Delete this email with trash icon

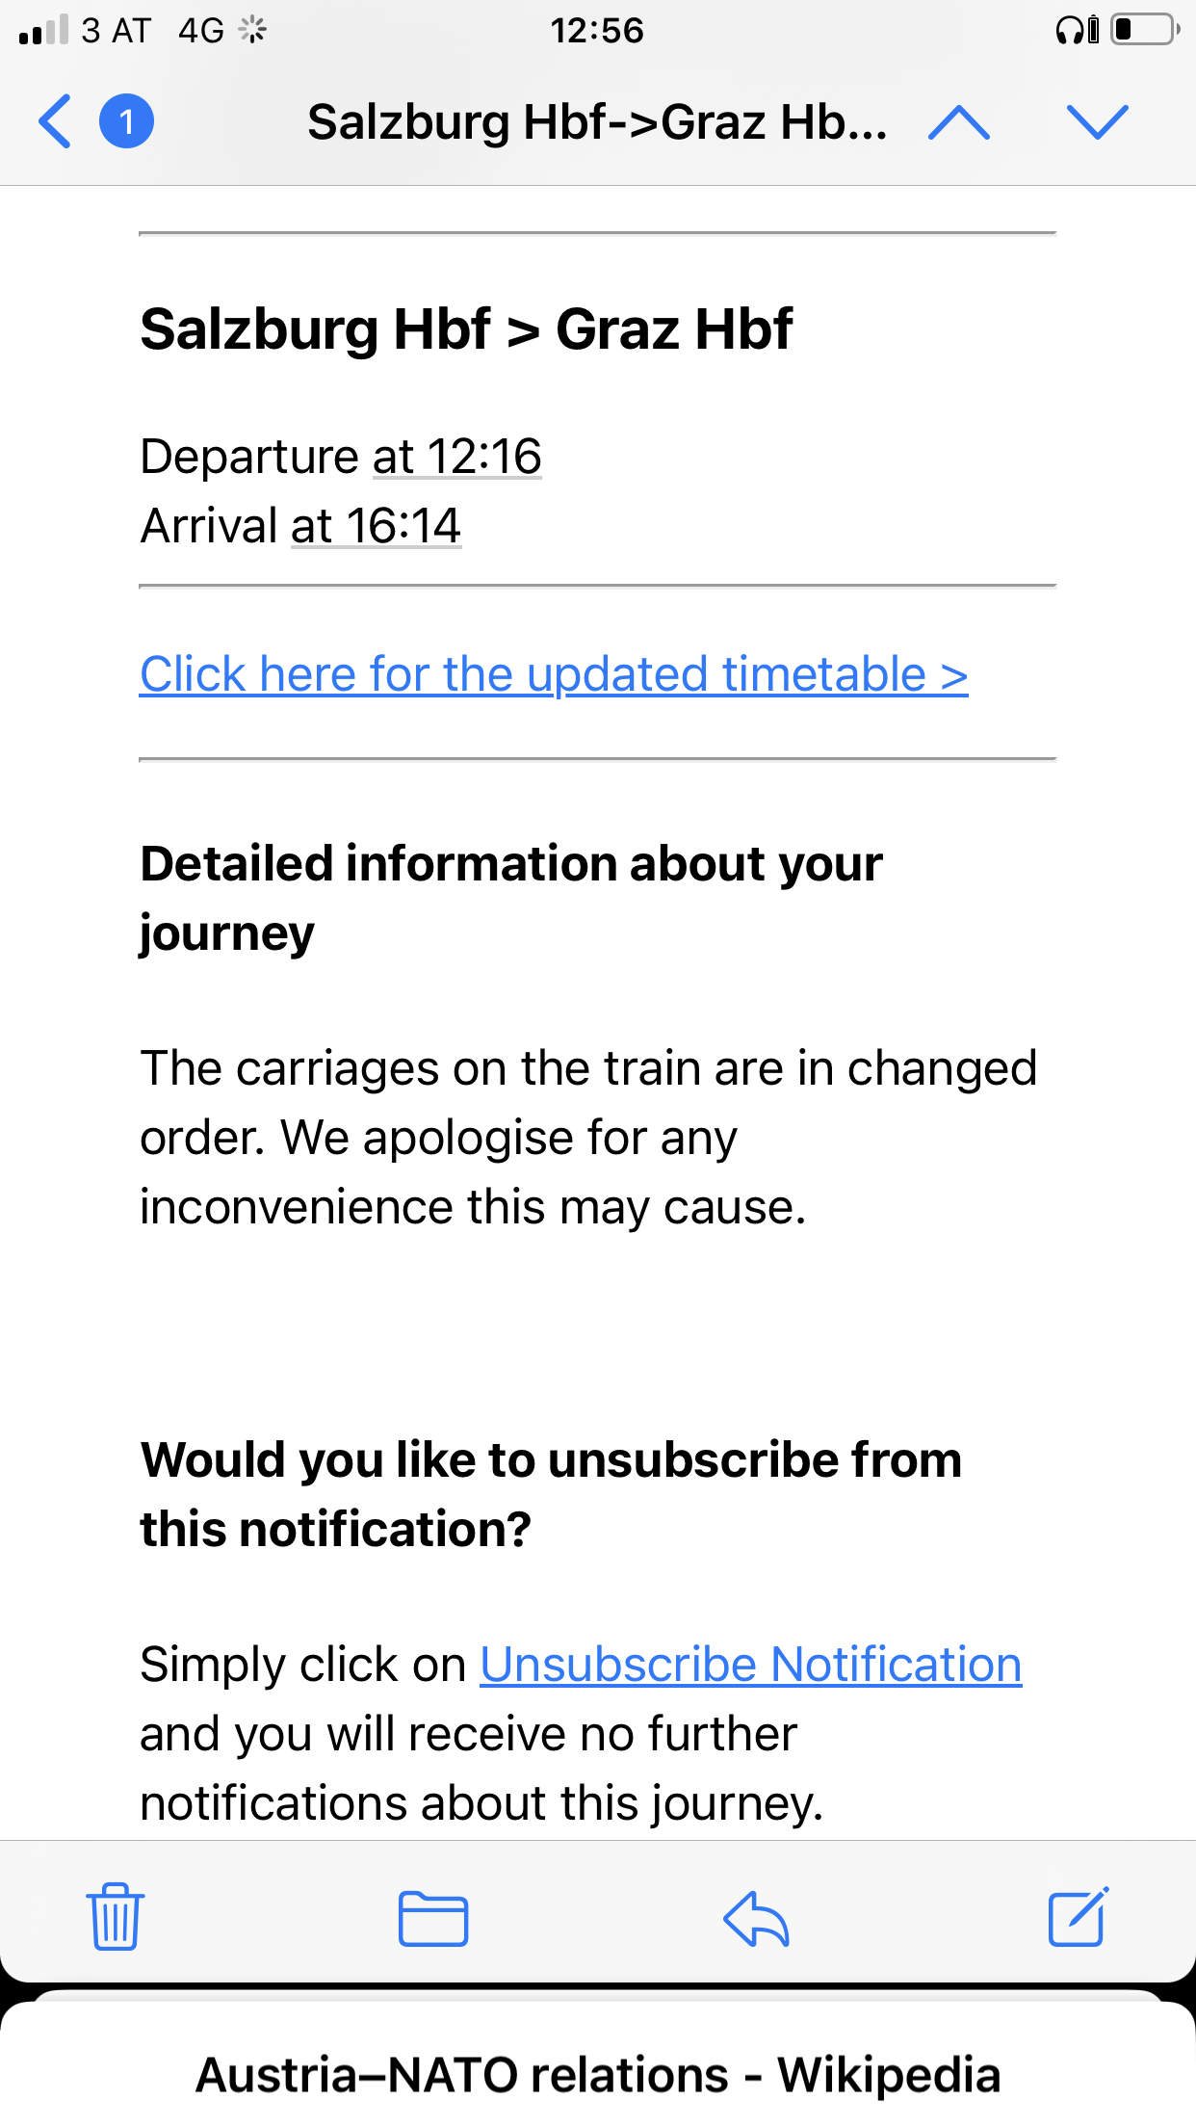click(116, 1916)
